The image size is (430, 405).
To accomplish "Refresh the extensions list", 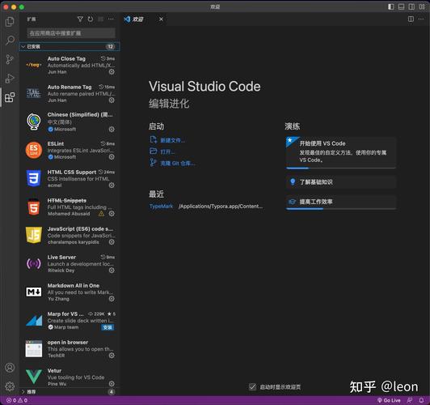I will click(91, 19).
